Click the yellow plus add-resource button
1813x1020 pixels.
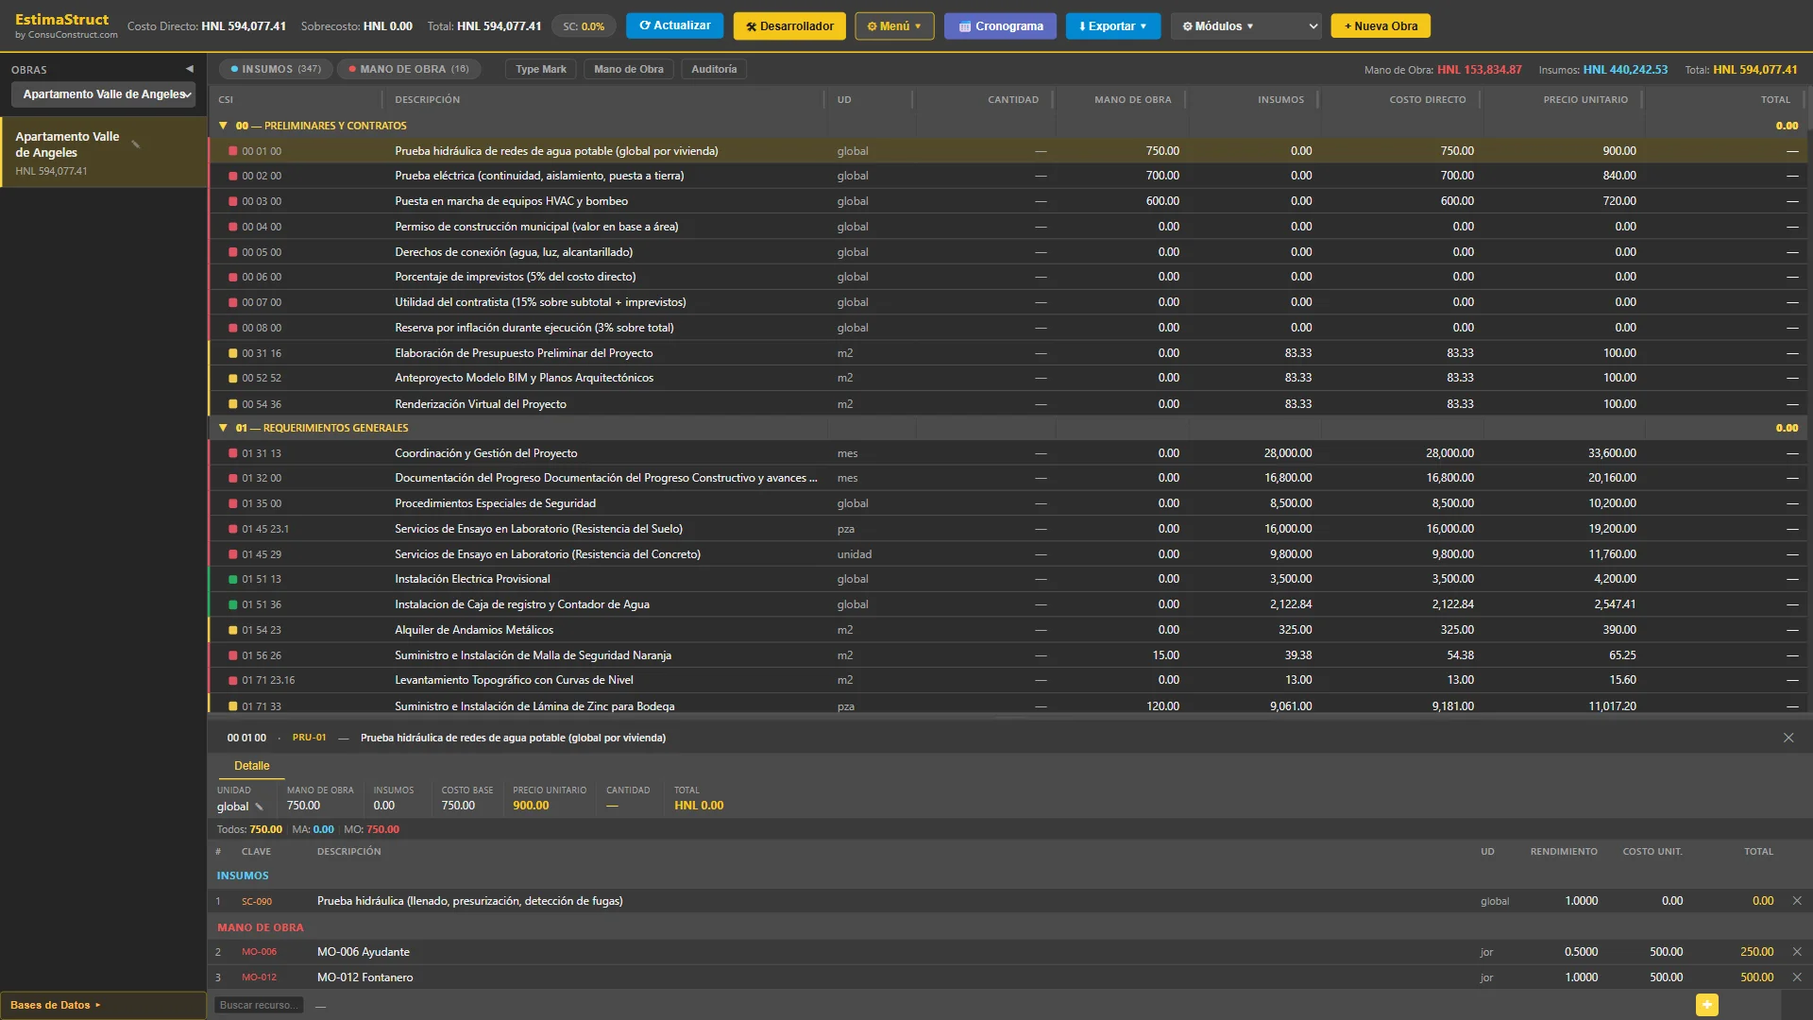pyautogui.click(x=1707, y=1005)
